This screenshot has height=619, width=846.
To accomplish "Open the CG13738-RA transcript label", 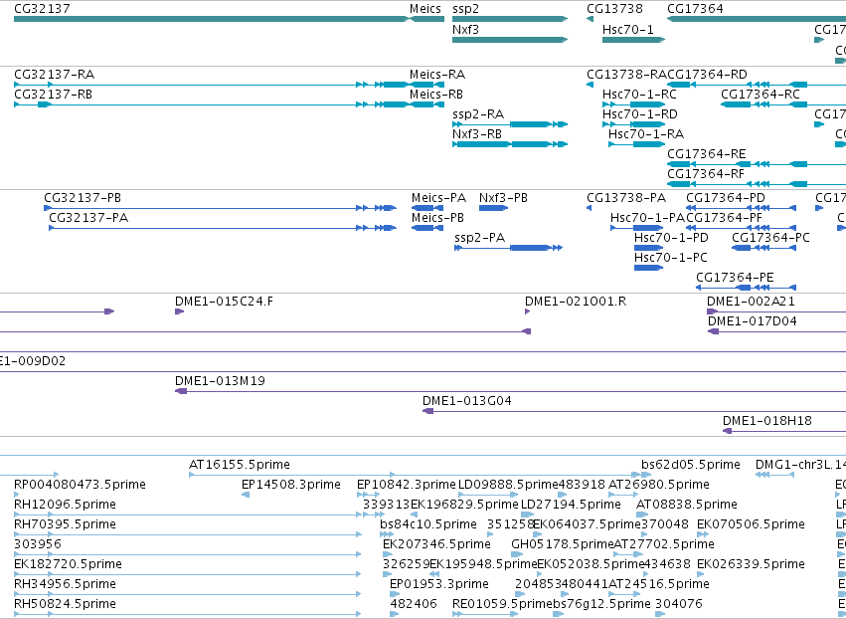I will pyautogui.click(x=626, y=74).
